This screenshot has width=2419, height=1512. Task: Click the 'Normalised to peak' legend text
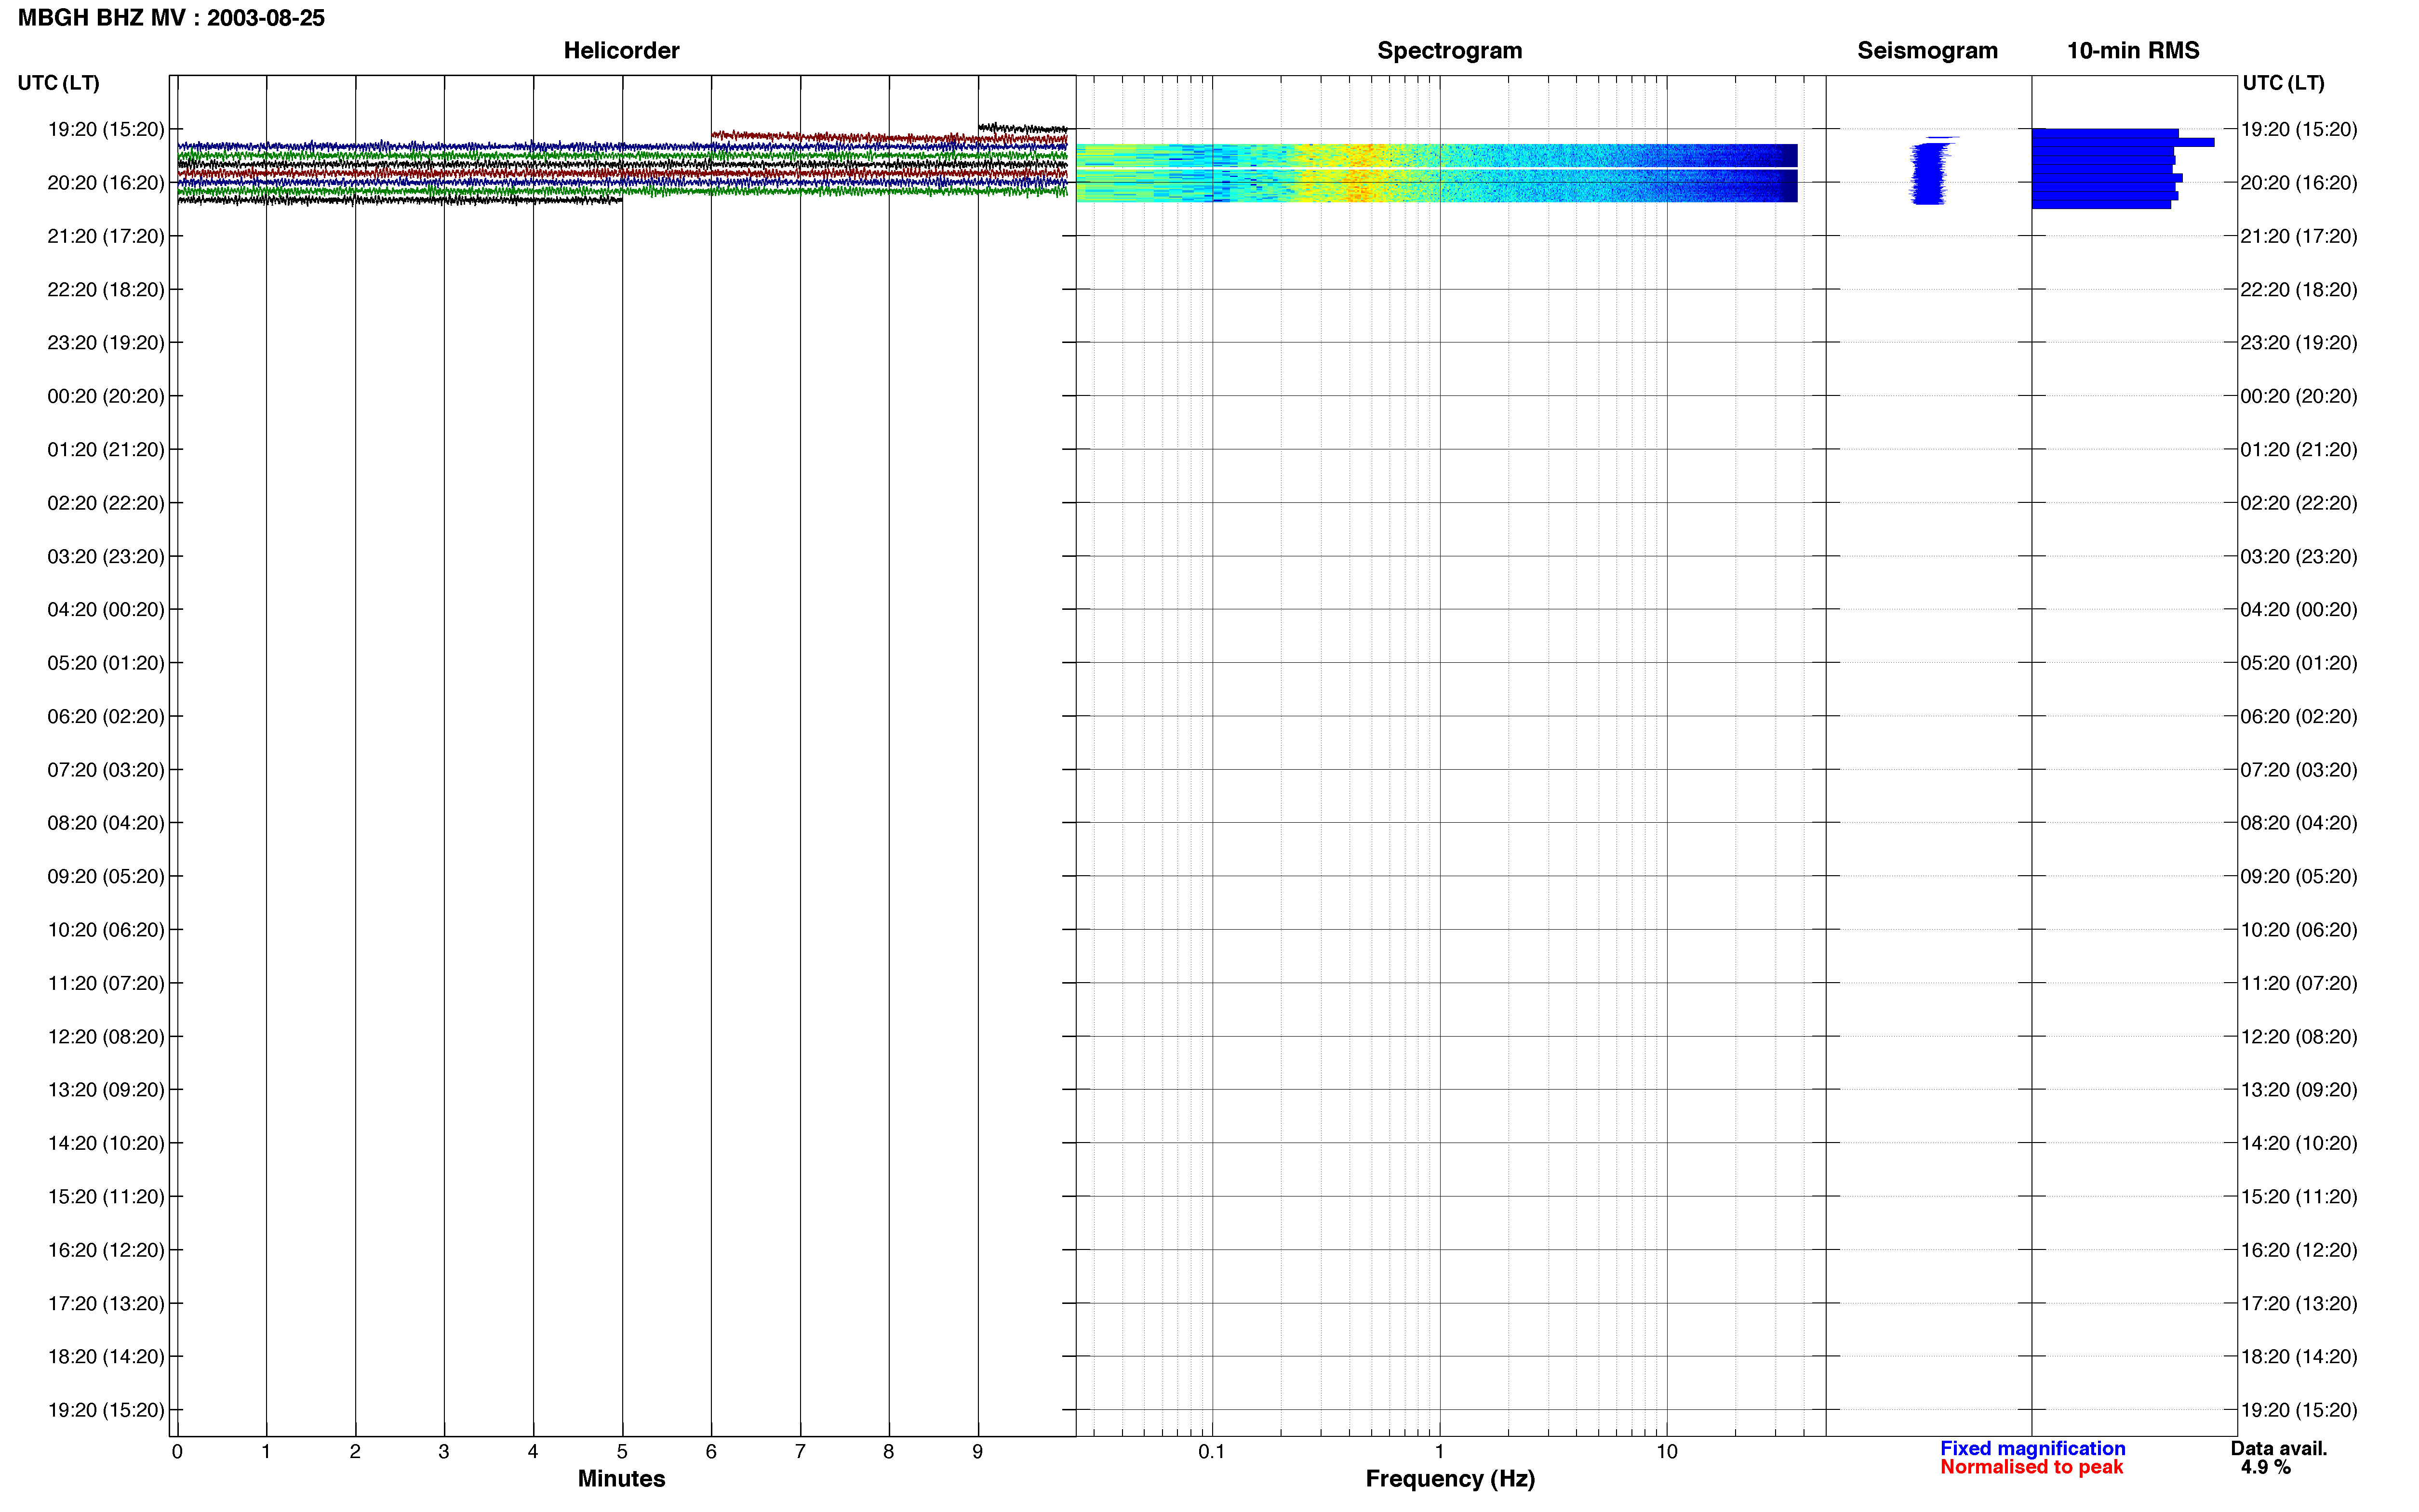[2031, 1467]
